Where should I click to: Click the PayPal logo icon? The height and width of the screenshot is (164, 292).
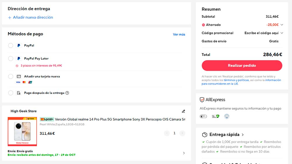tap(19, 45)
